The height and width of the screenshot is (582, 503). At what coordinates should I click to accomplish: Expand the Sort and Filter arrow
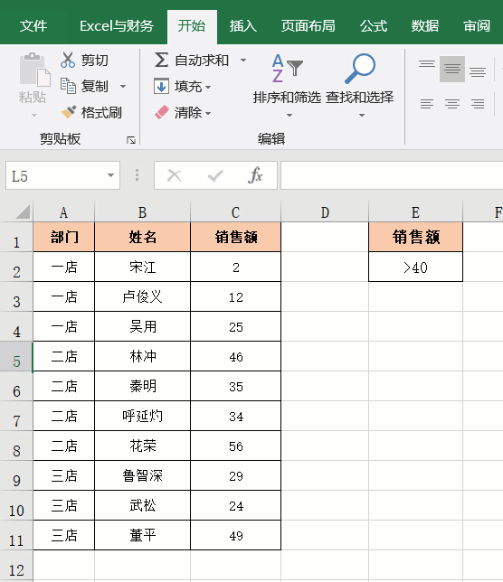289,116
